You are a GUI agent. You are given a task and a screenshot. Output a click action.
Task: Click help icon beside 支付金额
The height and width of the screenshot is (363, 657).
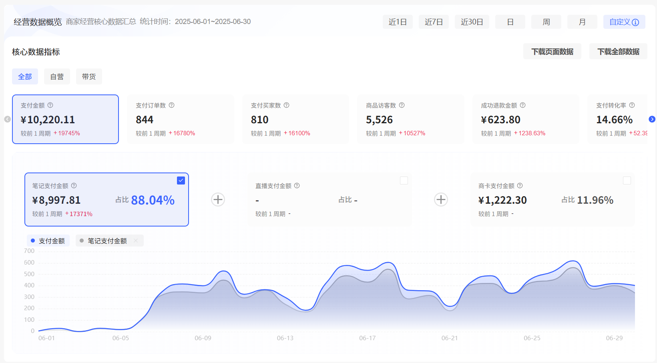[50, 105]
